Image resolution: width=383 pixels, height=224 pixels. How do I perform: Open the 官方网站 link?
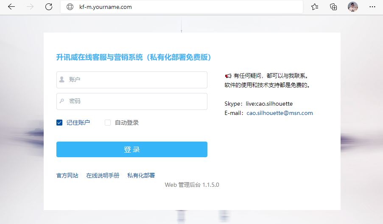67,175
